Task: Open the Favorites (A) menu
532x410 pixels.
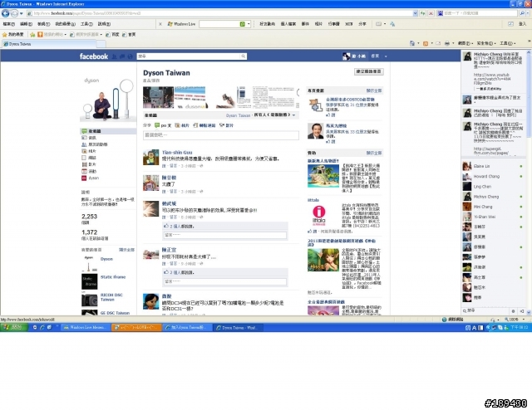Action: coord(65,24)
